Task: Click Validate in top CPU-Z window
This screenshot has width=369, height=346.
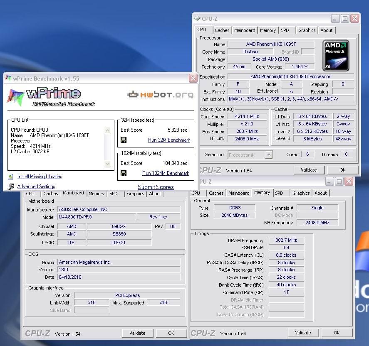Action: [x=309, y=170]
